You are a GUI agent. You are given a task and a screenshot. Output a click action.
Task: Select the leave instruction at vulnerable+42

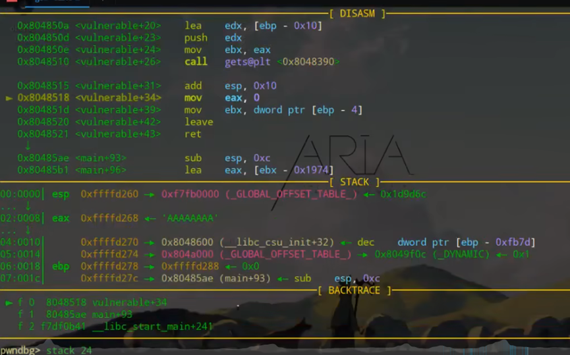[198, 122]
